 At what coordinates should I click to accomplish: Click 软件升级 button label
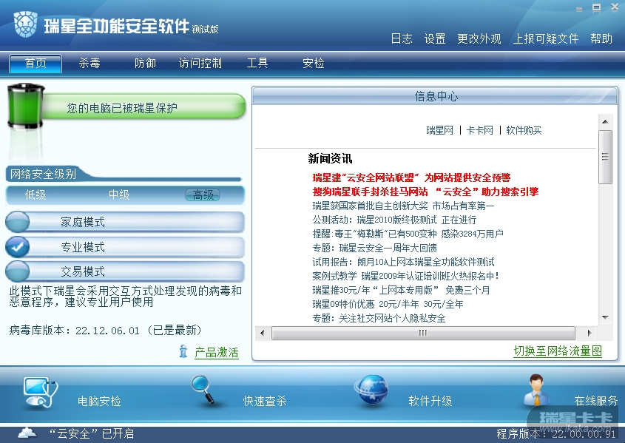(x=430, y=401)
